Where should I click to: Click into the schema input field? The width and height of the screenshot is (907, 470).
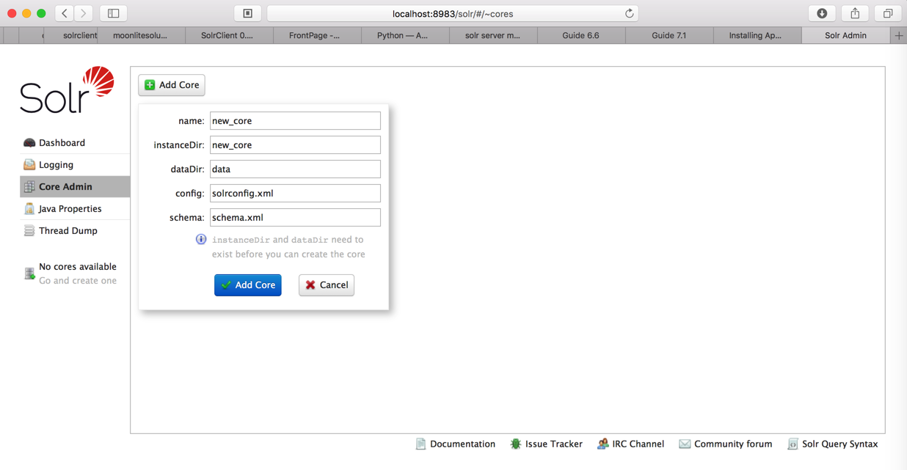(295, 218)
